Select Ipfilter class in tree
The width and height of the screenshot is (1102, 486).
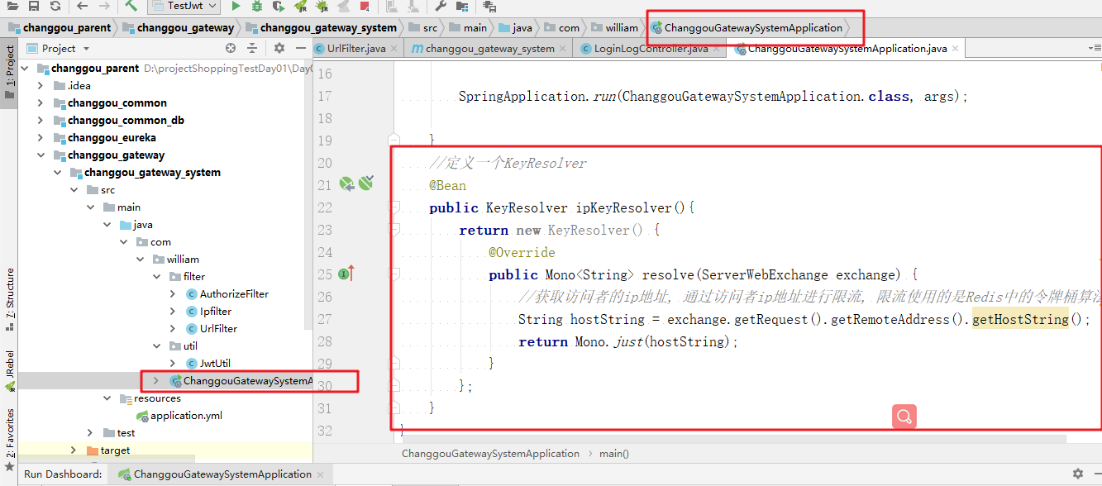tap(216, 311)
